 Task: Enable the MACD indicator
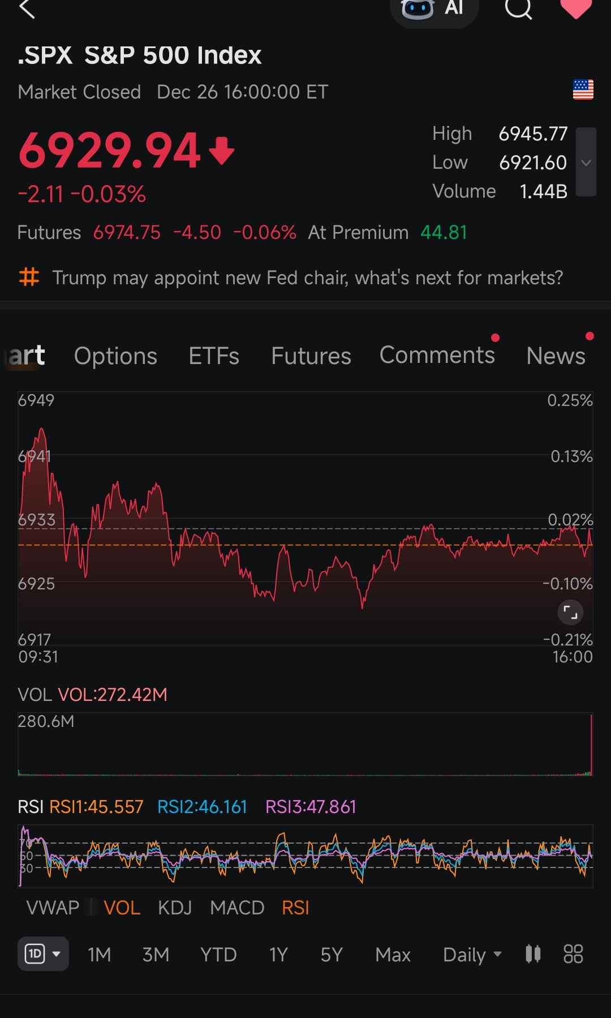pos(237,908)
